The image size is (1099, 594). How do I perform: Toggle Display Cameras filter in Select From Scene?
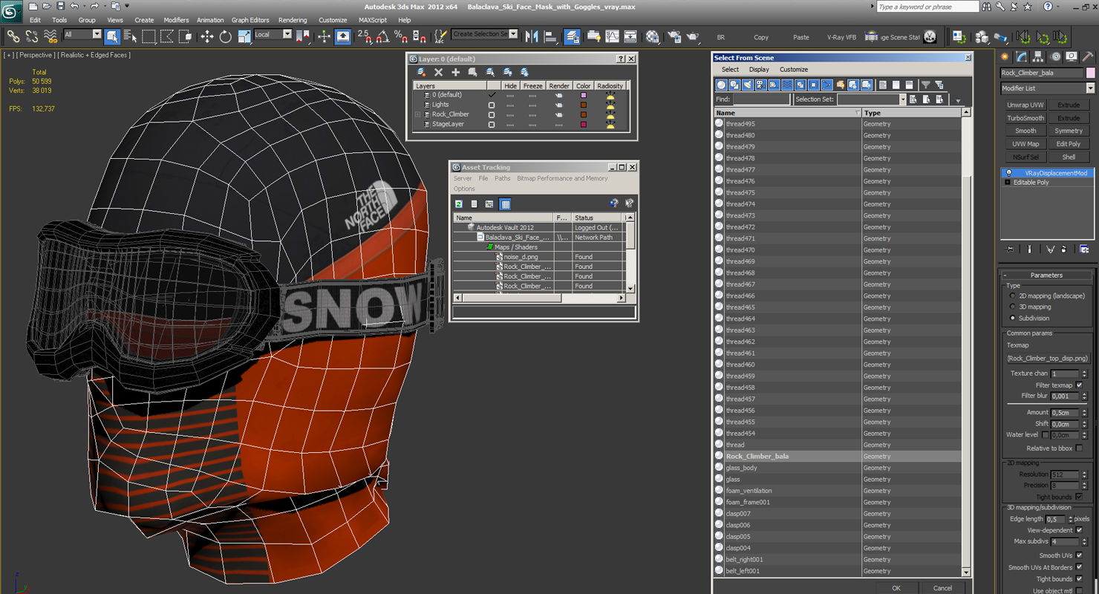pyautogui.click(x=760, y=85)
